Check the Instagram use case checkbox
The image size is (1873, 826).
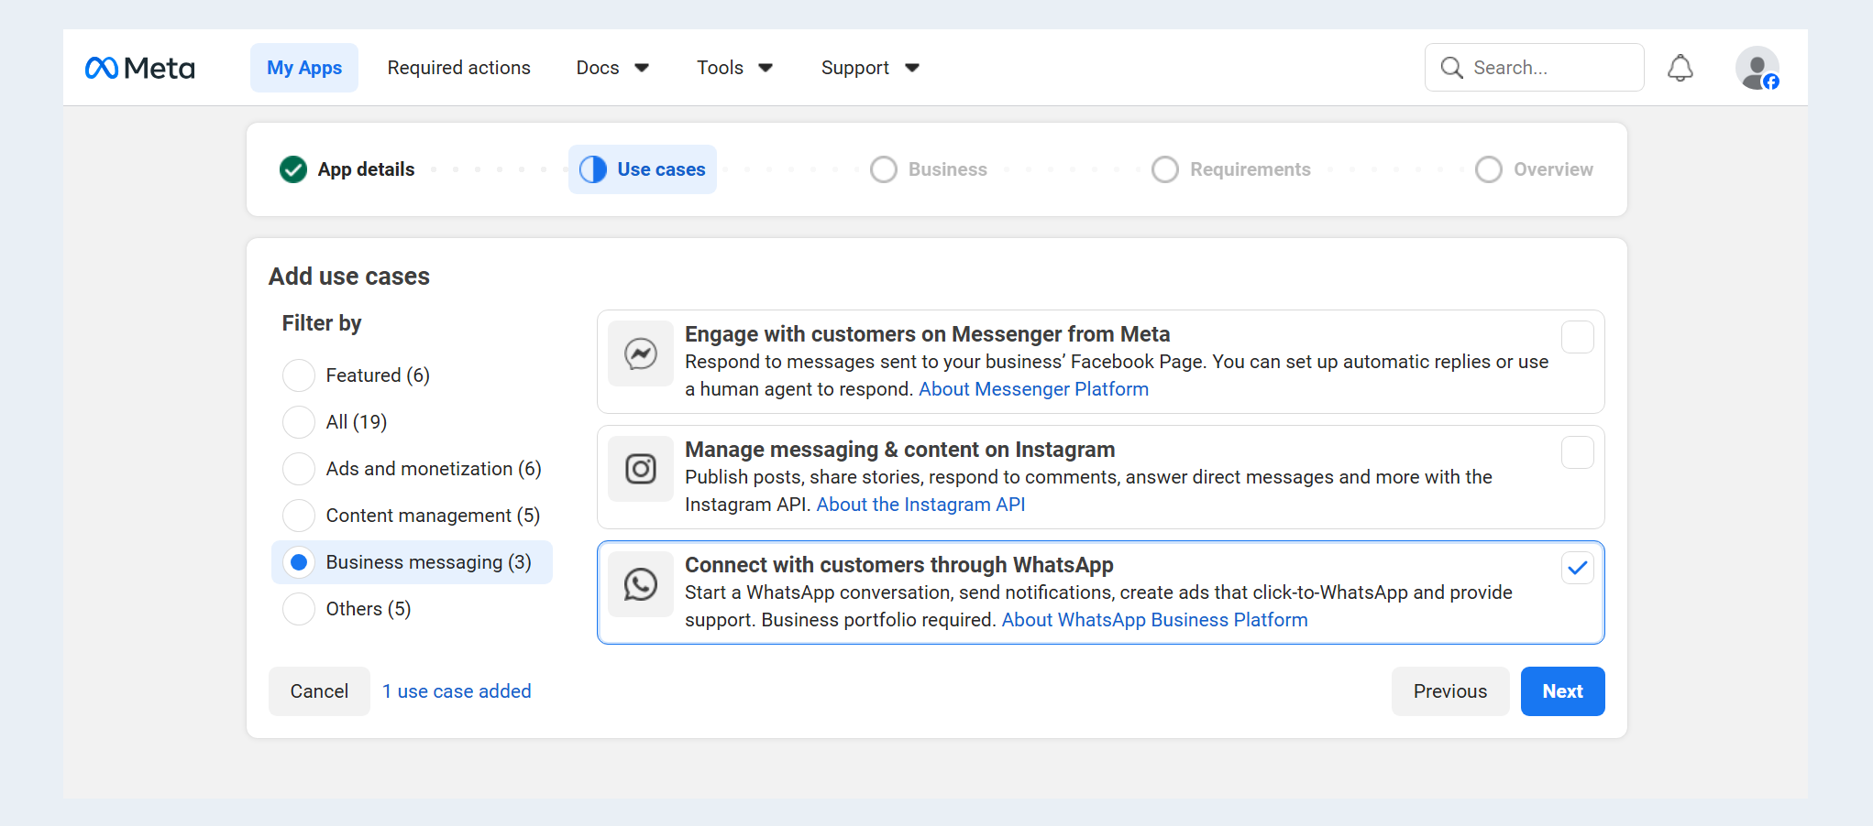[1578, 452]
